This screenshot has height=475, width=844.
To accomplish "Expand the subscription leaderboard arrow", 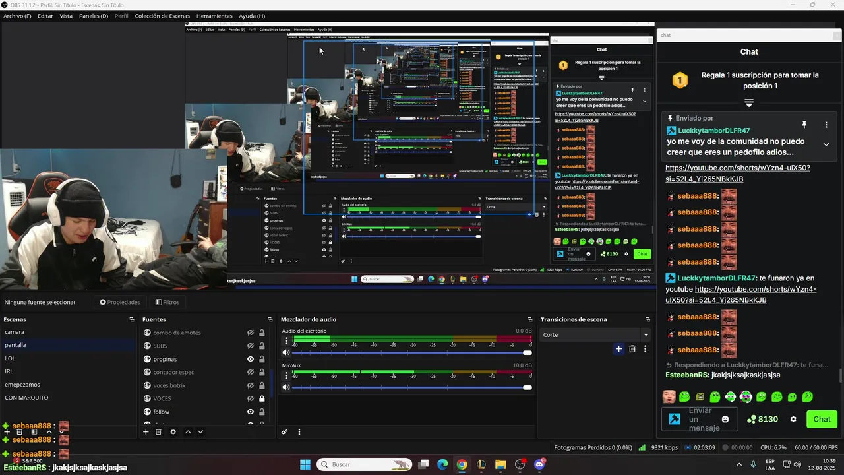I will [749, 103].
